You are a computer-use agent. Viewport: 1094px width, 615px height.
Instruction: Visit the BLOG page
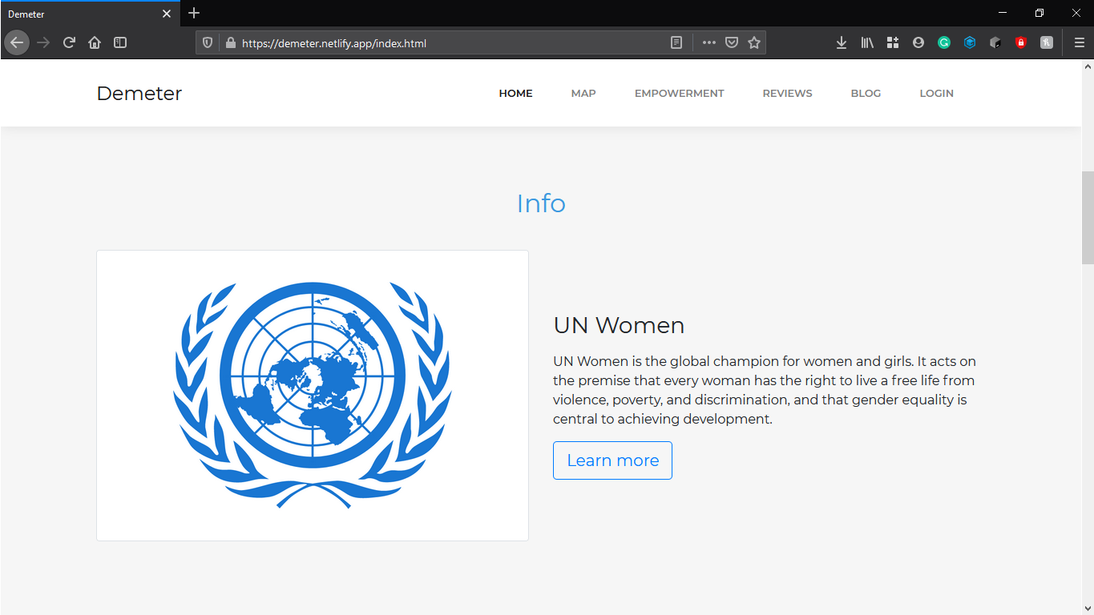click(x=866, y=93)
